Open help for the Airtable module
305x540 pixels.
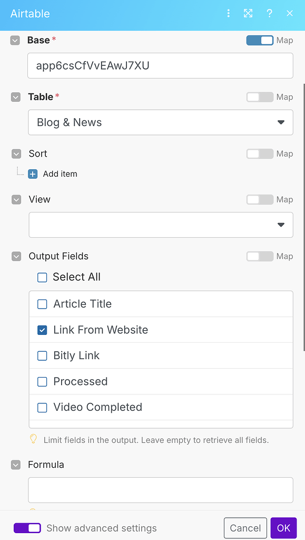tap(269, 13)
